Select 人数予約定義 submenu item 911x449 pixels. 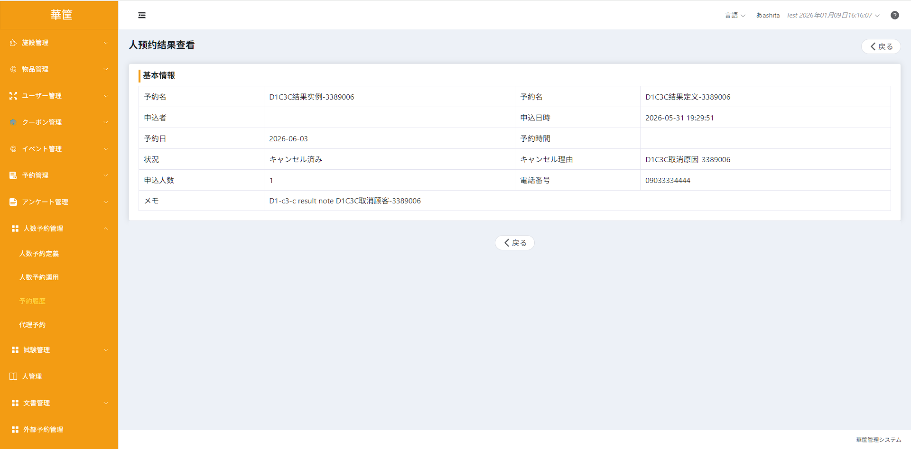click(39, 254)
